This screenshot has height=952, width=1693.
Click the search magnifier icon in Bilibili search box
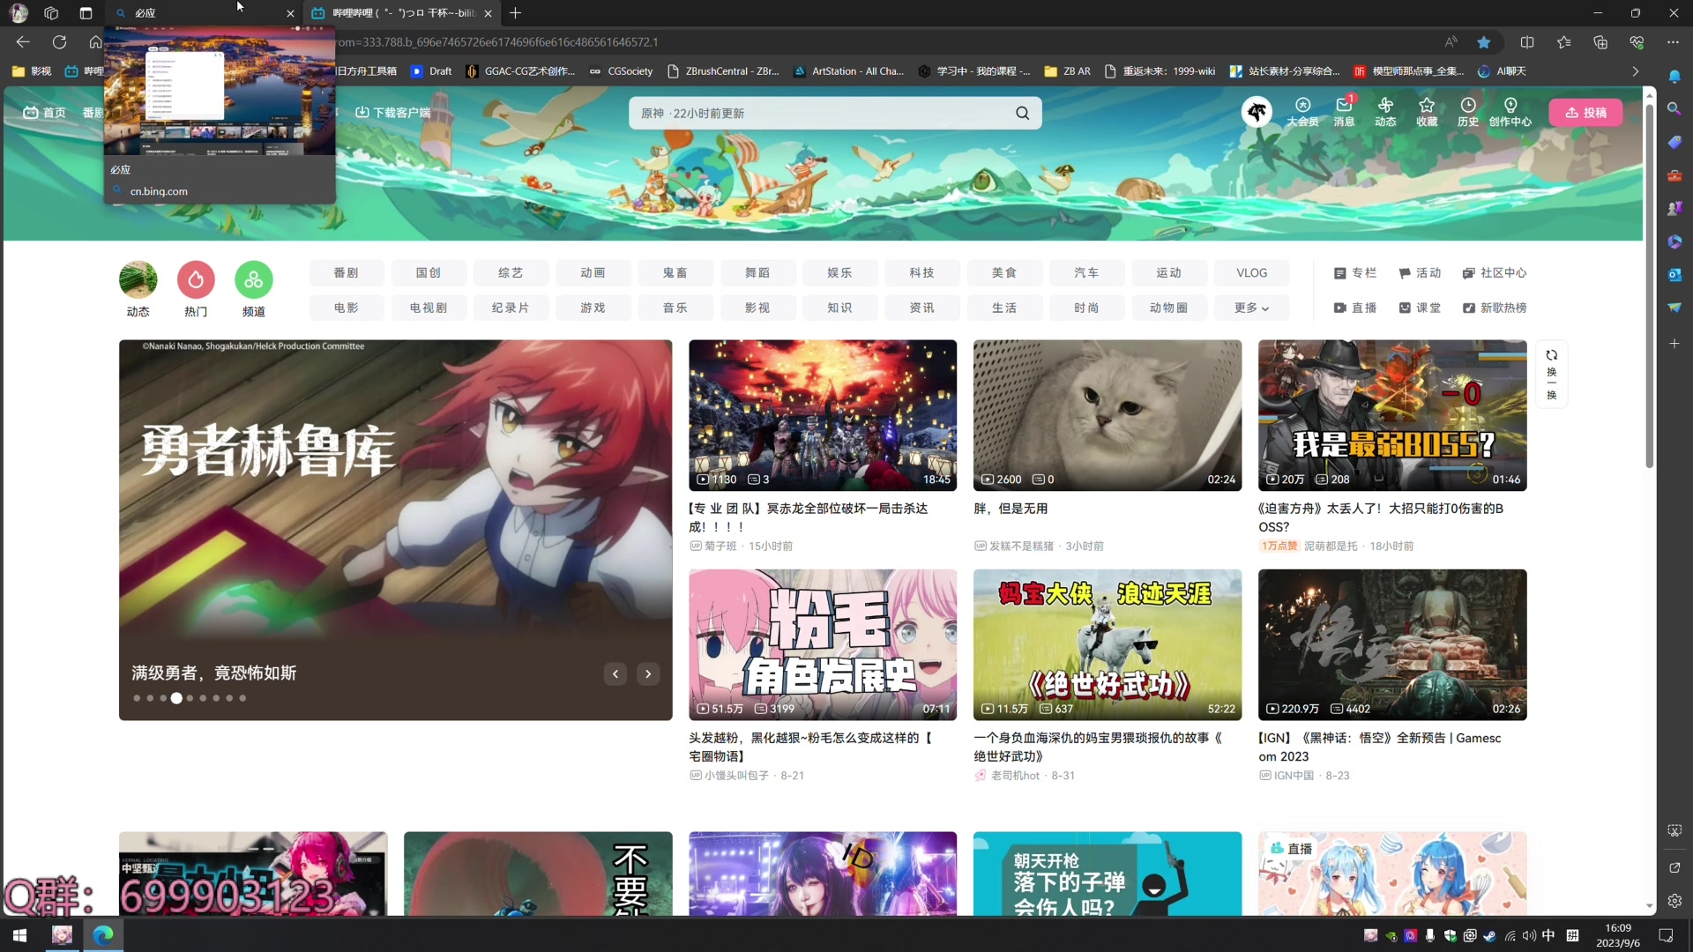click(x=1022, y=113)
